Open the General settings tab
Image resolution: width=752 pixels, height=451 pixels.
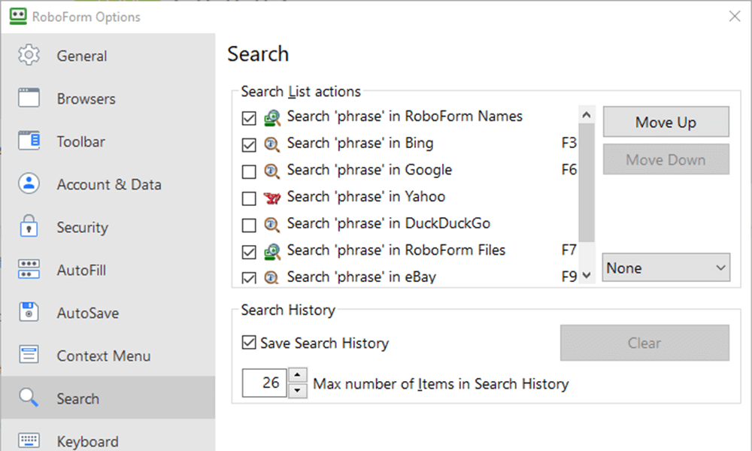(108, 56)
